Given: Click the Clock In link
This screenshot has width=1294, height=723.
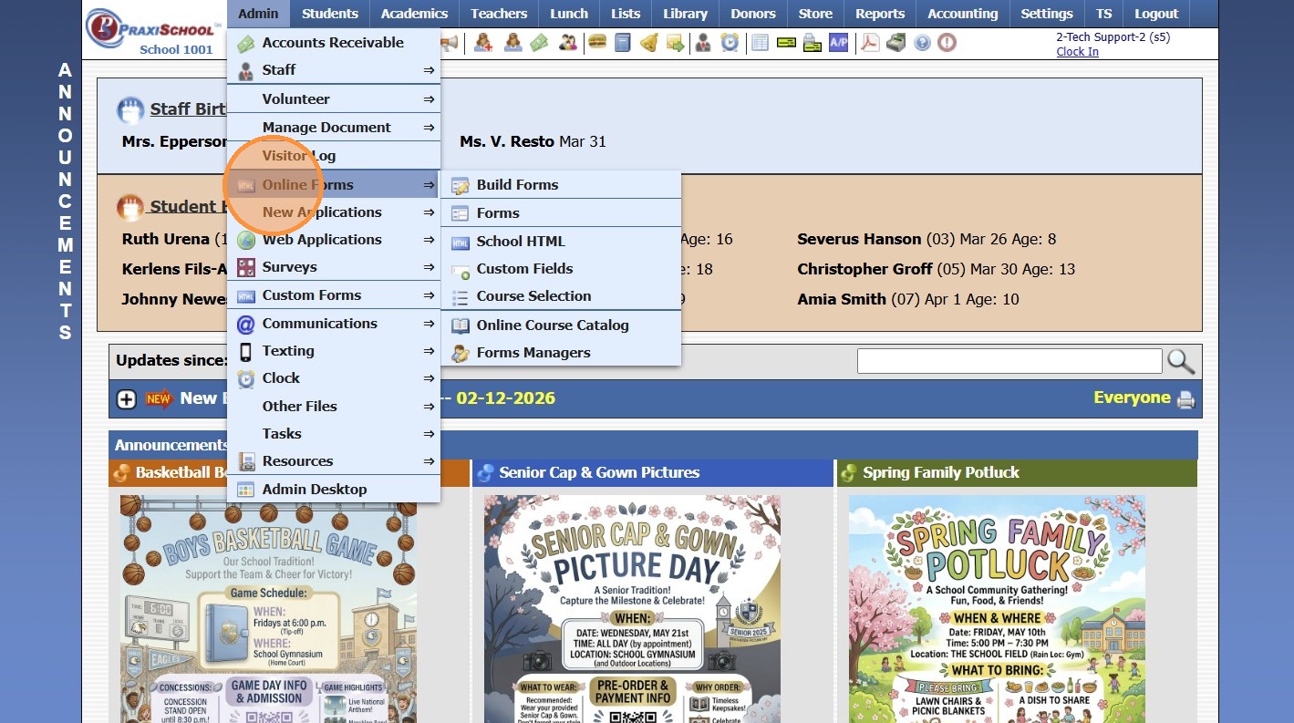Looking at the screenshot, I should (x=1077, y=52).
